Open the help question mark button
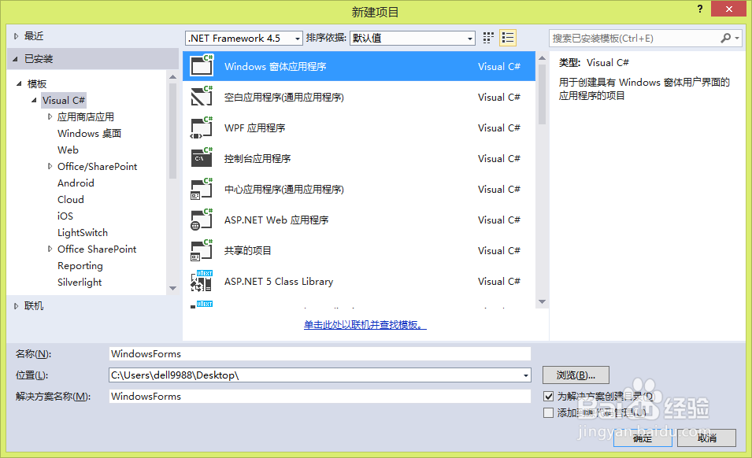This screenshot has width=752, height=458. click(700, 9)
